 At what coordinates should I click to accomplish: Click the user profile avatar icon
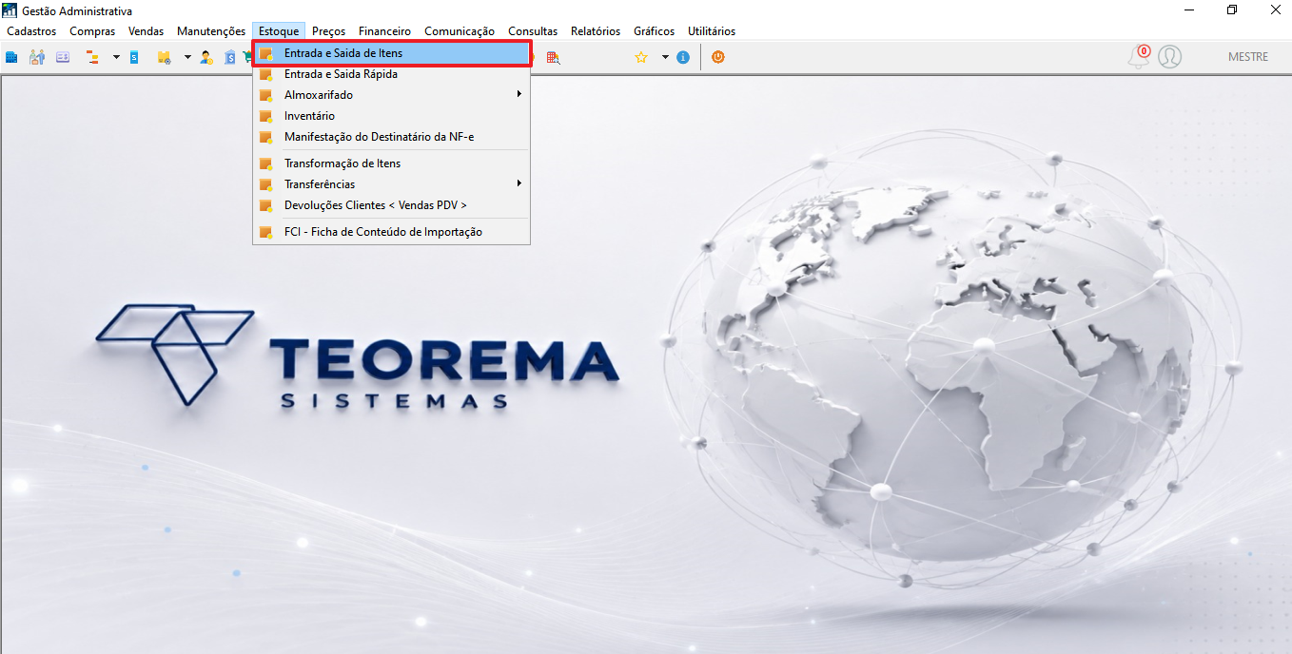click(1170, 57)
